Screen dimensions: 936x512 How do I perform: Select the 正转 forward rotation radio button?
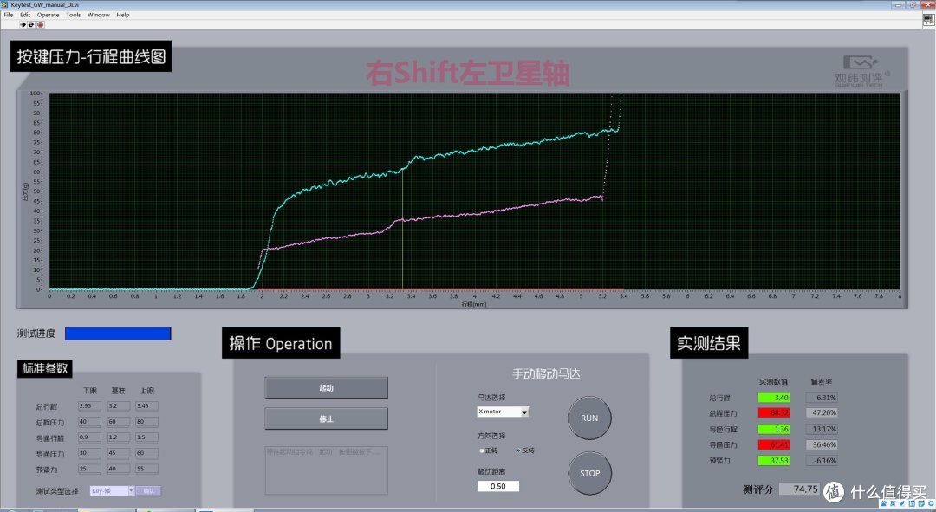(x=482, y=450)
